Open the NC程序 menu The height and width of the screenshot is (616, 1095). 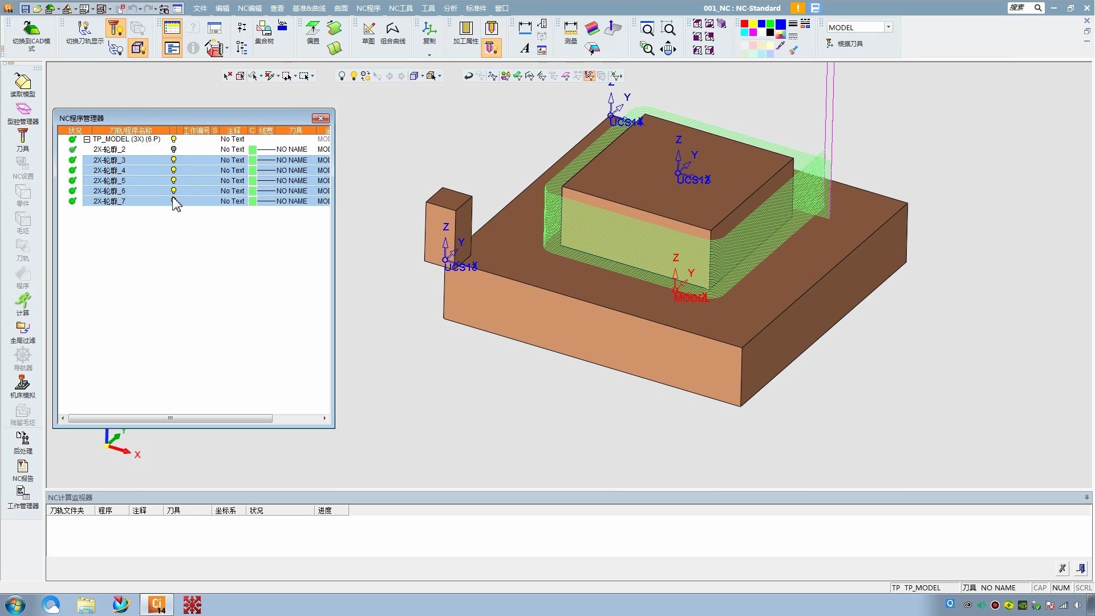click(x=368, y=8)
